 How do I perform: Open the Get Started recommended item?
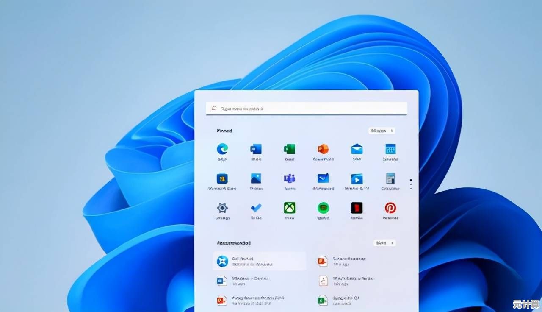[259, 261]
